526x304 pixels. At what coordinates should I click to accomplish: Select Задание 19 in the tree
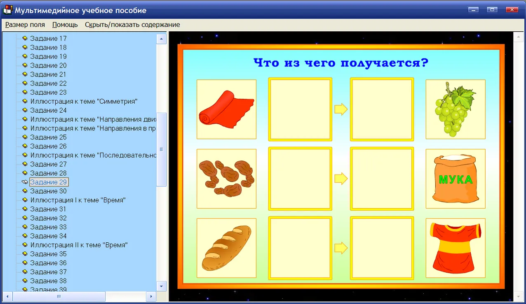coord(48,56)
